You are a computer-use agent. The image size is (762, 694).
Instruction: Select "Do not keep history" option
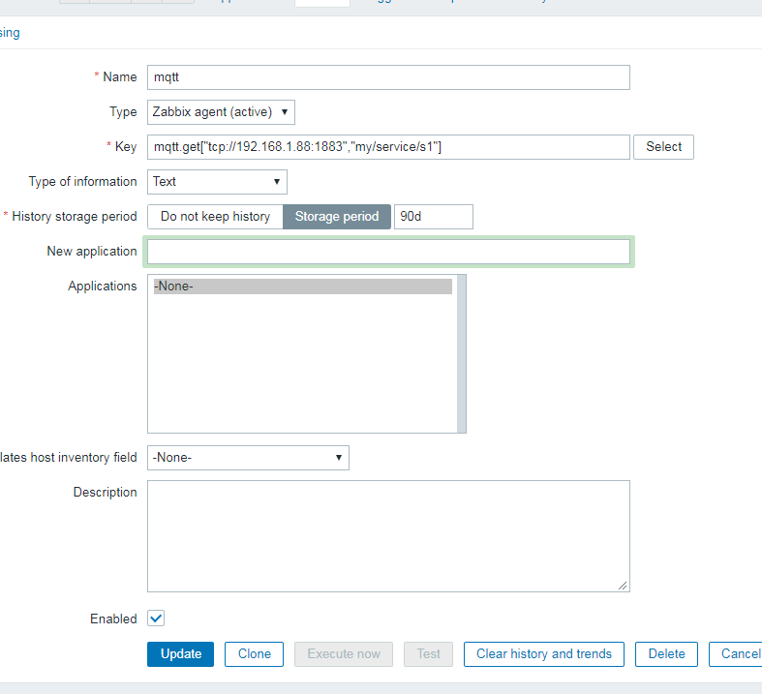[215, 217]
